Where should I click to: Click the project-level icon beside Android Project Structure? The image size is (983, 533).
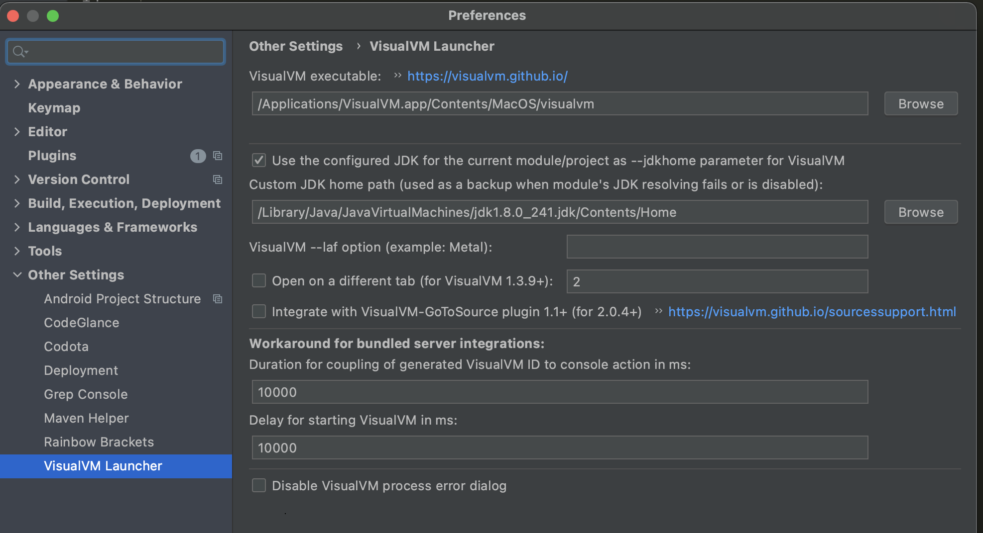point(218,299)
